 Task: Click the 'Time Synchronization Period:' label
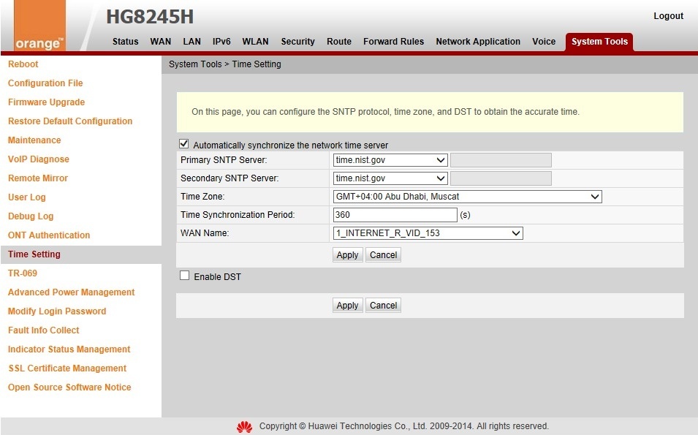(x=238, y=215)
